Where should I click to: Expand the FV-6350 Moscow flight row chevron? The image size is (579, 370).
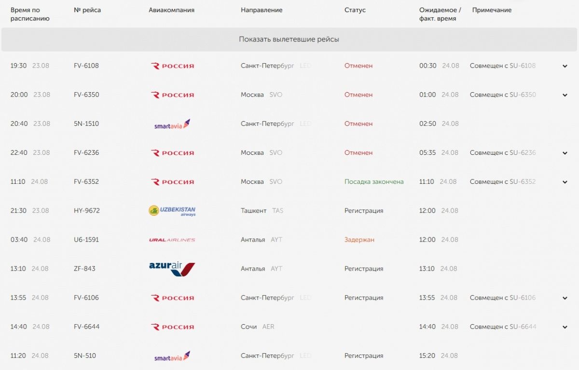coord(565,95)
